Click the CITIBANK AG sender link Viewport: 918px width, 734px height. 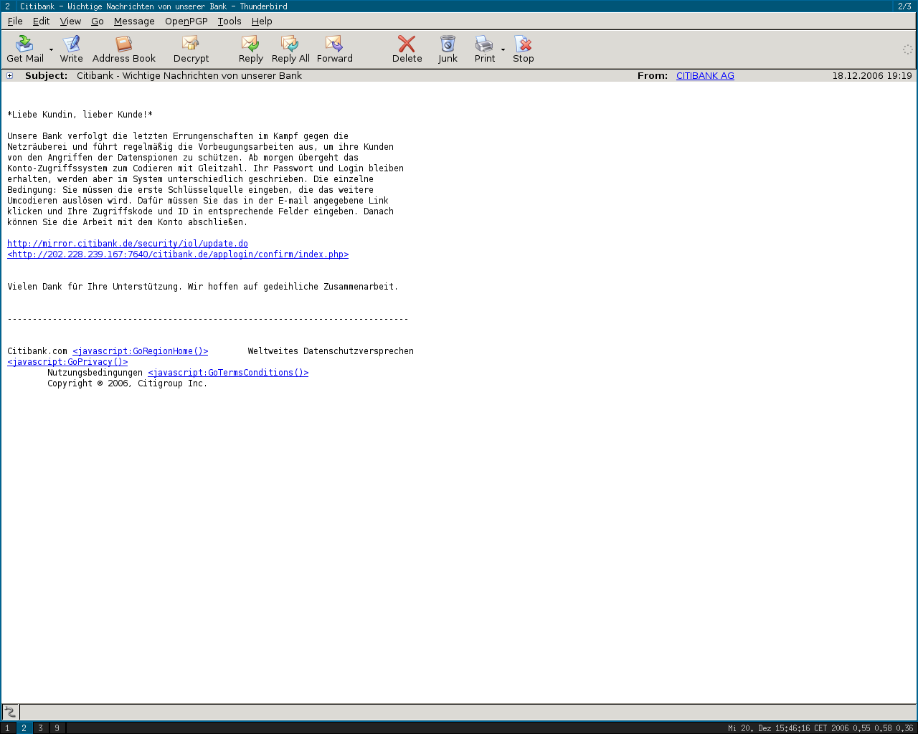point(705,76)
